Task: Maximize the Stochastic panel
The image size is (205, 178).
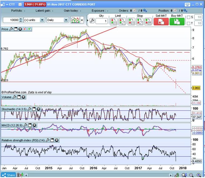Action: 34,109
